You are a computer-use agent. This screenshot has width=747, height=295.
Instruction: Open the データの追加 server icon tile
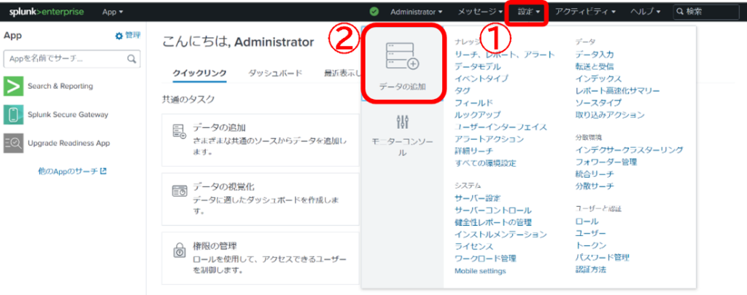pyautogui.click(x=402, y=57)
